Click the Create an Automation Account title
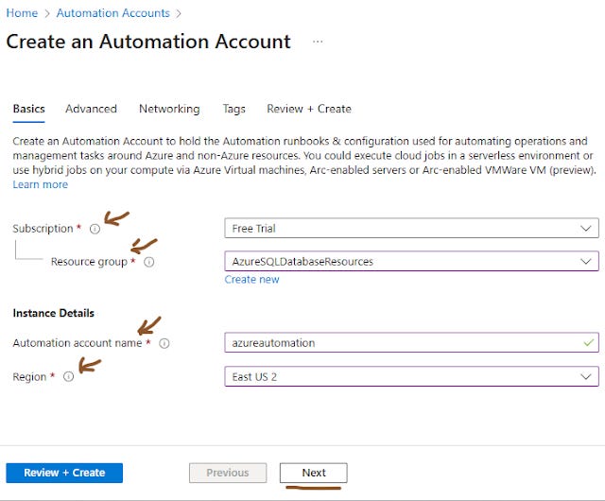 (148, 42)
